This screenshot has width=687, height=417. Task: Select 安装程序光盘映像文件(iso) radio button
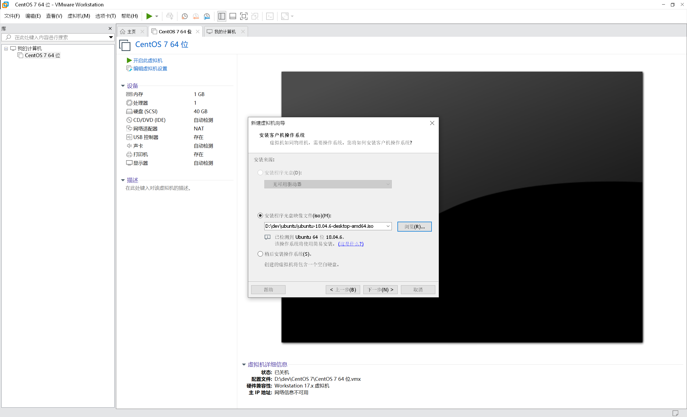click(x=260, y=215)
